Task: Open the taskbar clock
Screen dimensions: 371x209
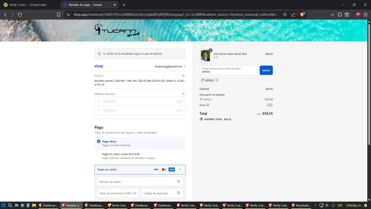Action: coord(353,206)
